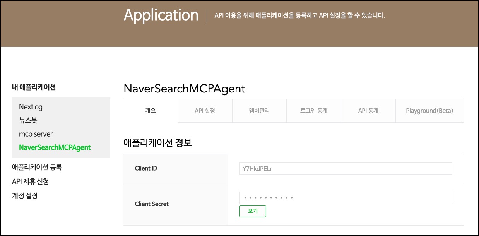Screen dimensions: 479x236
Task: Open 애플리케이션 등록 menu
Action: (37, 167)
